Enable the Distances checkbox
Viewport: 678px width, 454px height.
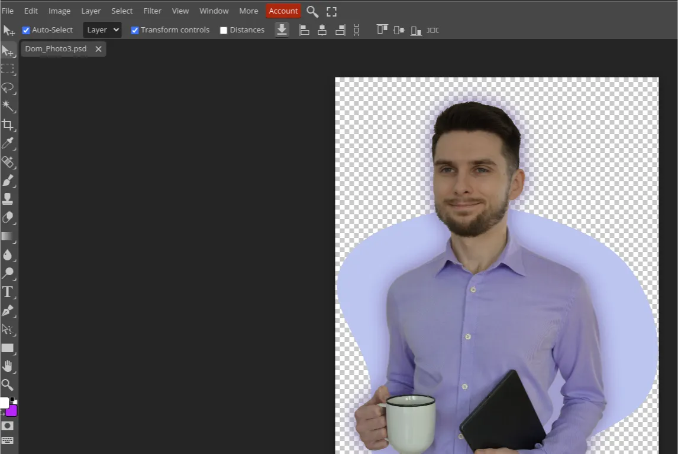224,30
